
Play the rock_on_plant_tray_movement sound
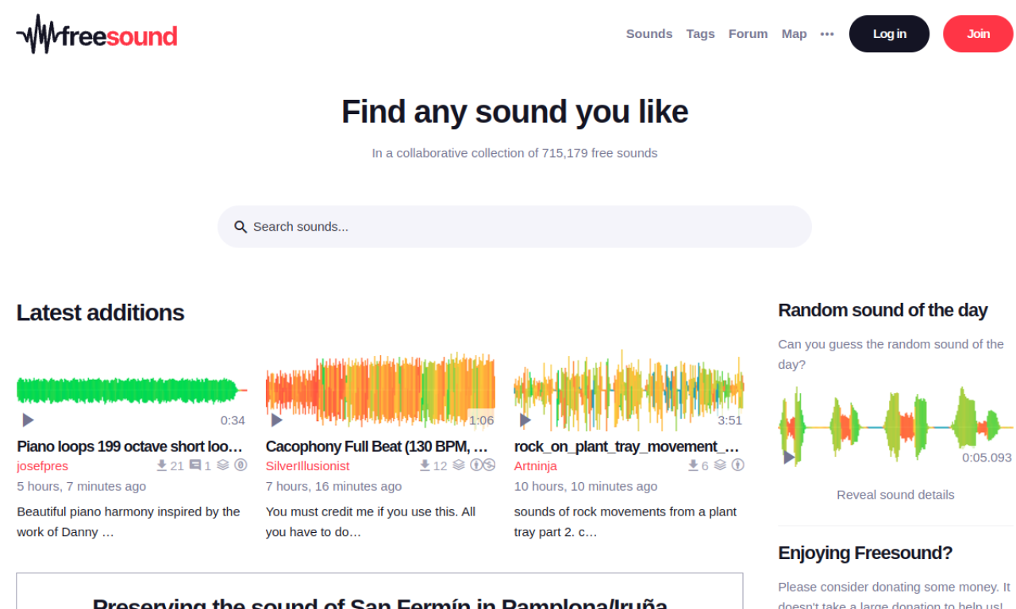click(x=525, y=419)
